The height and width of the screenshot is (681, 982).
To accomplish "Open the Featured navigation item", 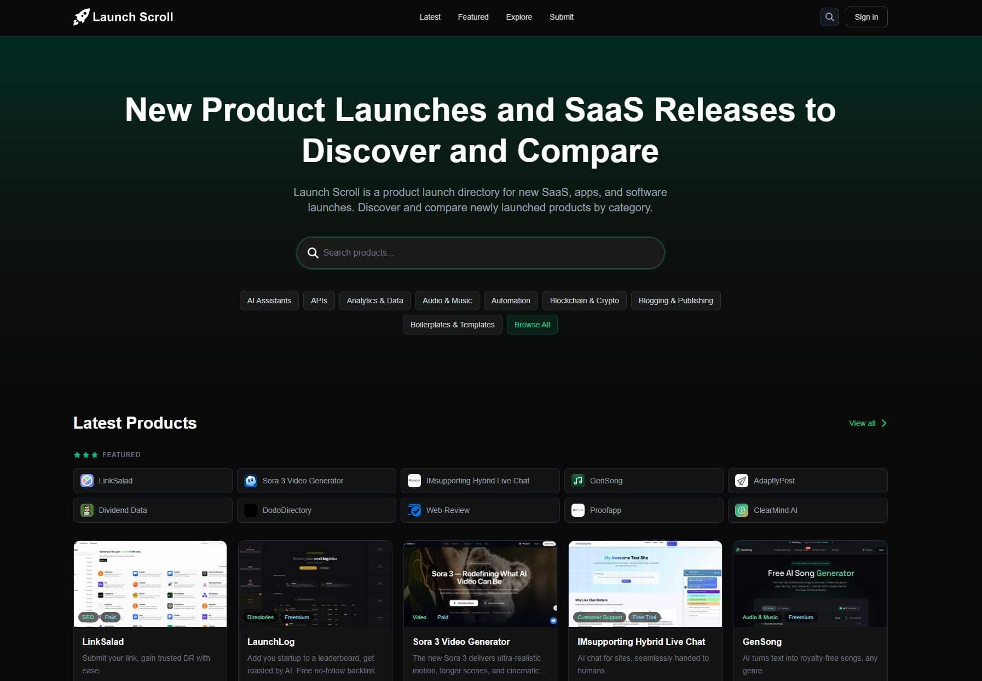I will (473, 17).
